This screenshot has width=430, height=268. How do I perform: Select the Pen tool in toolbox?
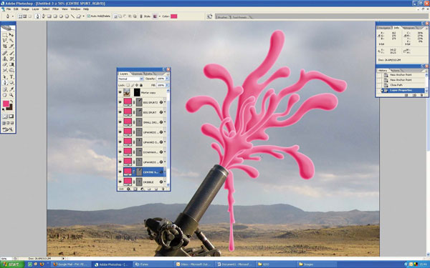pos(5,82)
